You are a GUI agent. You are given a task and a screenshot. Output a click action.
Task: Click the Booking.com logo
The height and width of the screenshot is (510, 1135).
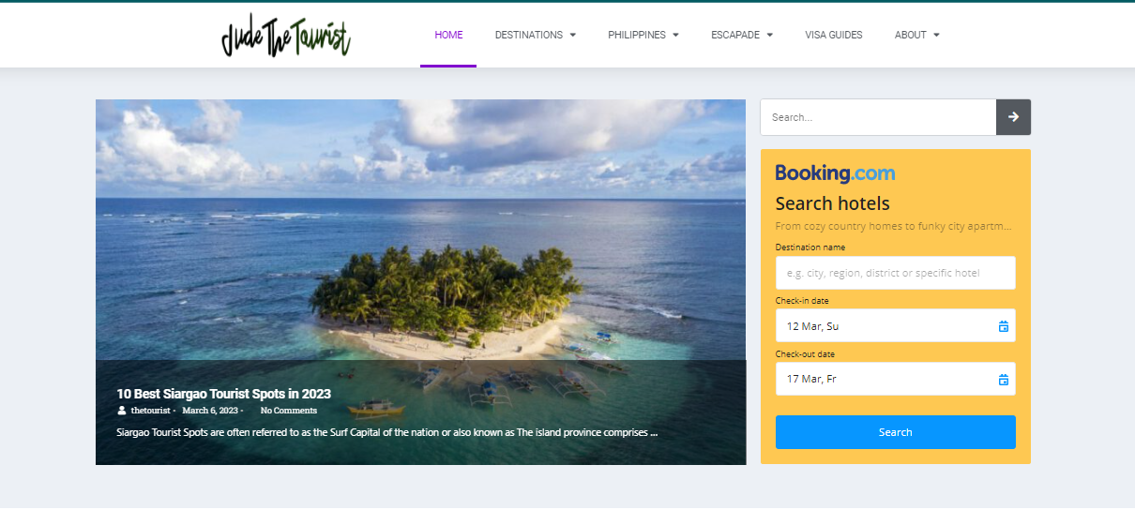tap(835, 173)
